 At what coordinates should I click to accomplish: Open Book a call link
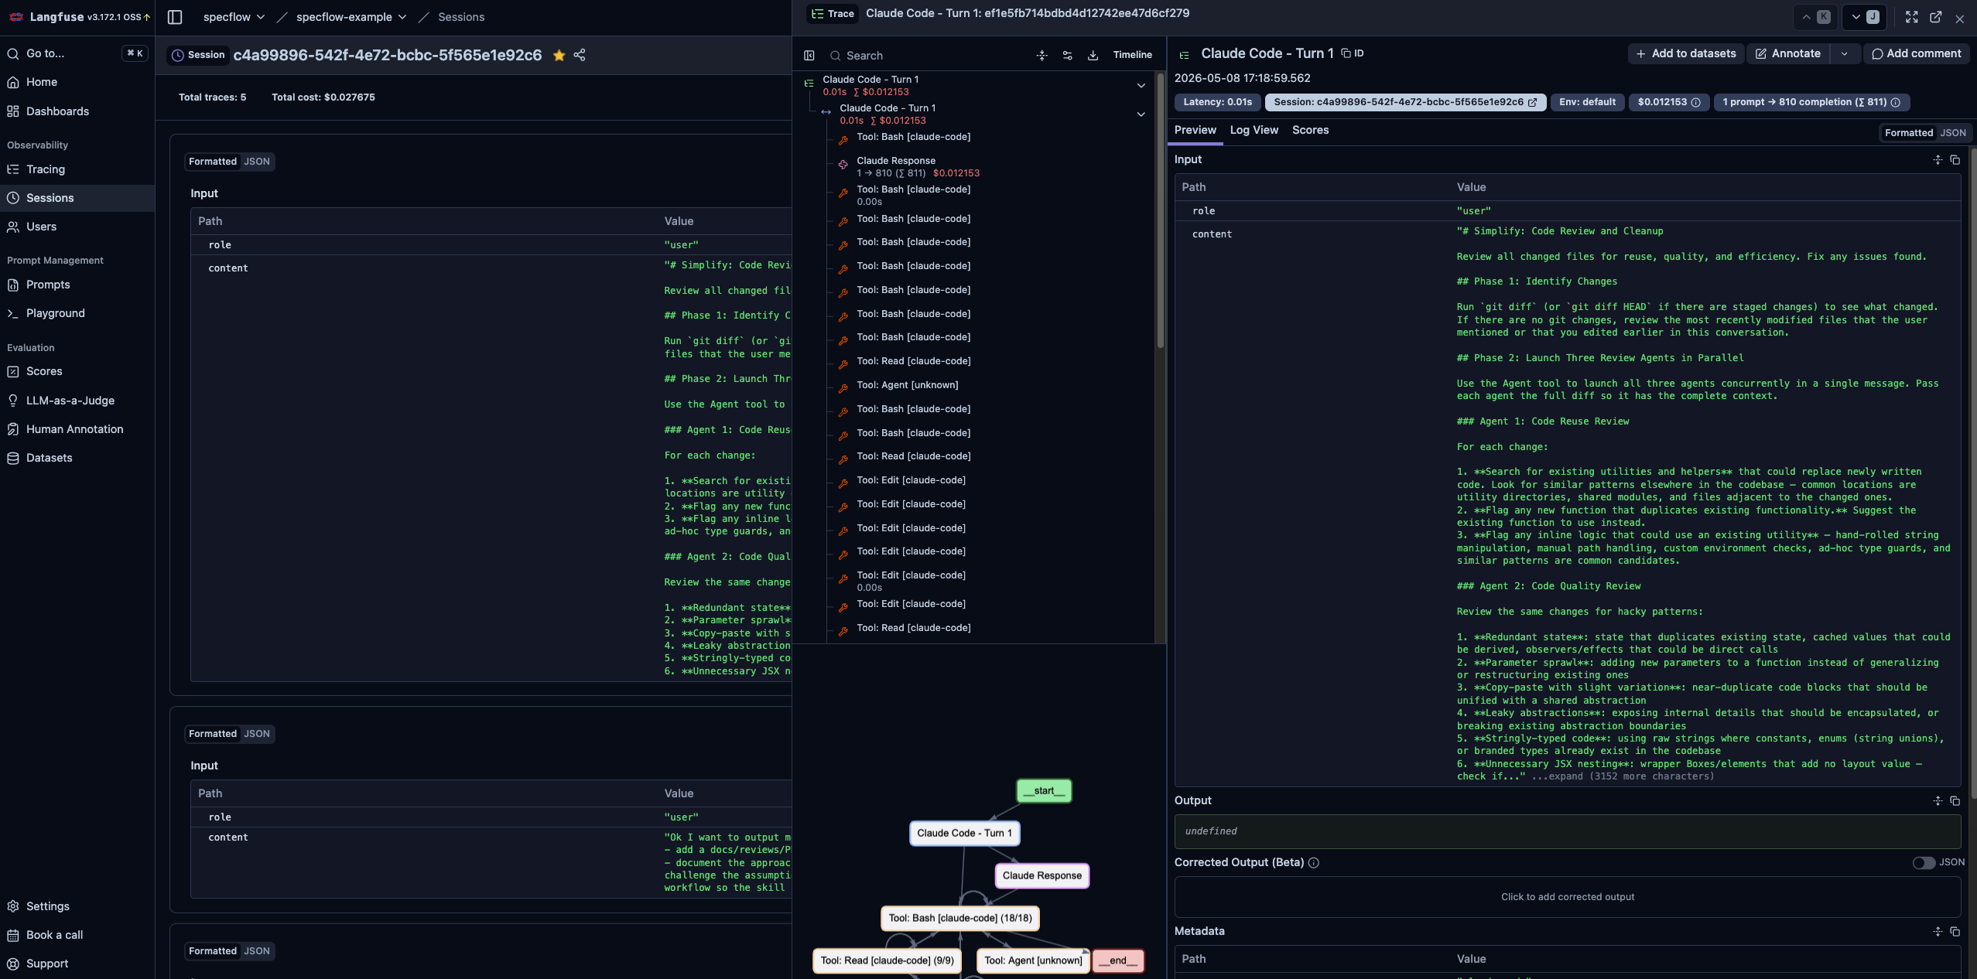click(77, 935)
